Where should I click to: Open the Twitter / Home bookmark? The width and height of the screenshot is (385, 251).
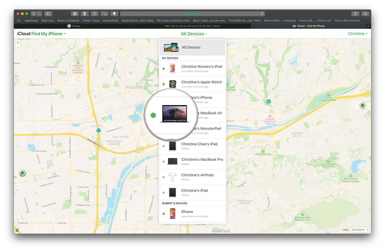point(91,20)
